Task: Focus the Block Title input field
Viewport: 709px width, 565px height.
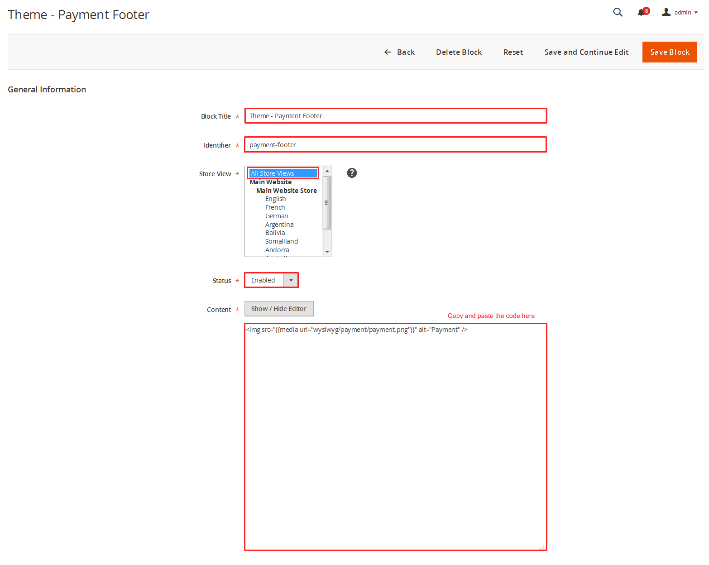Action: [396, 116]
